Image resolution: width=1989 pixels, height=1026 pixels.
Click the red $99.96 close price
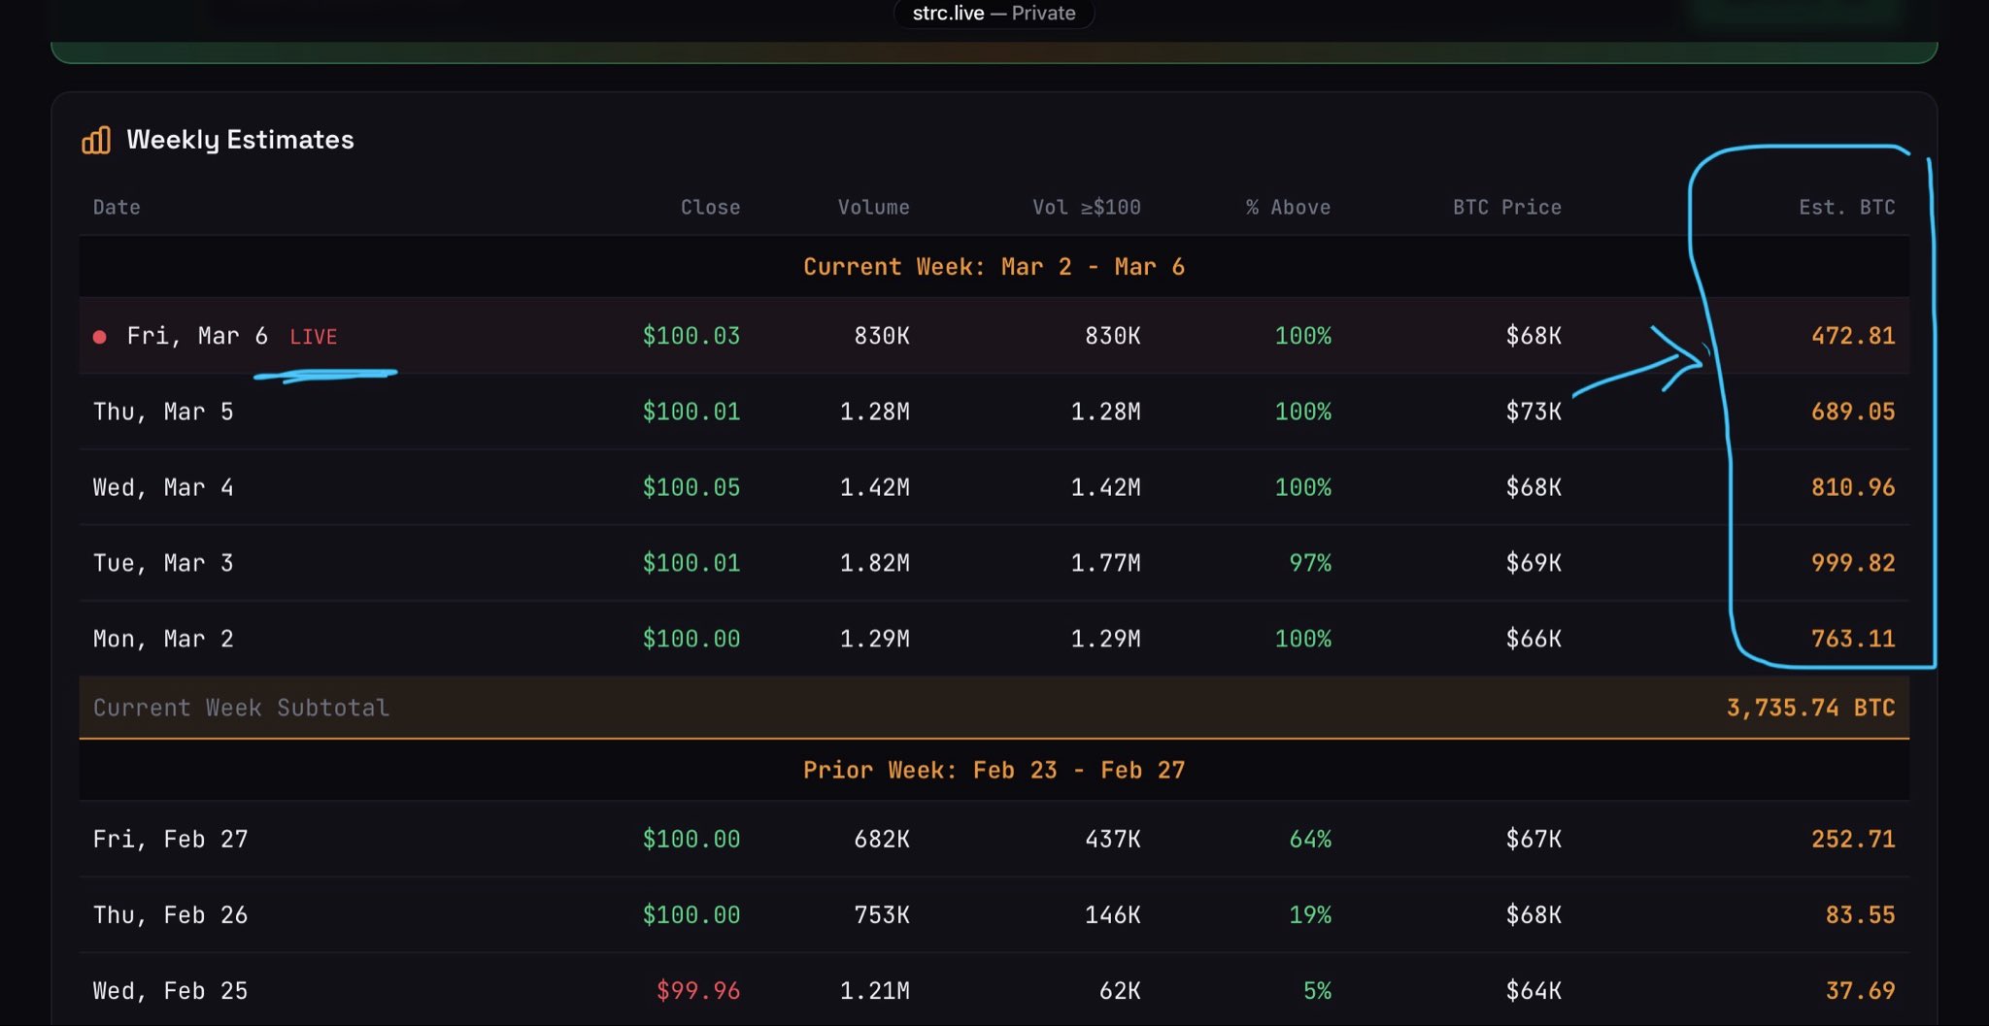click(x=697, y=991)
